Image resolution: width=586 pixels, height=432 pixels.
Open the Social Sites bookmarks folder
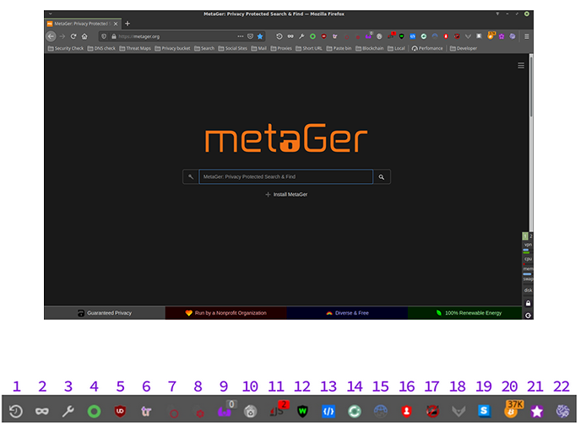[232, 48]
